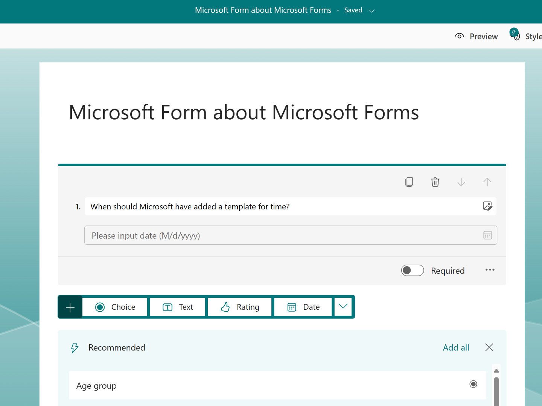This screenshot has height=406, width=542.
Task: Move question up with arrow icon
Action: pyautogui.click(x=487, y=182)
